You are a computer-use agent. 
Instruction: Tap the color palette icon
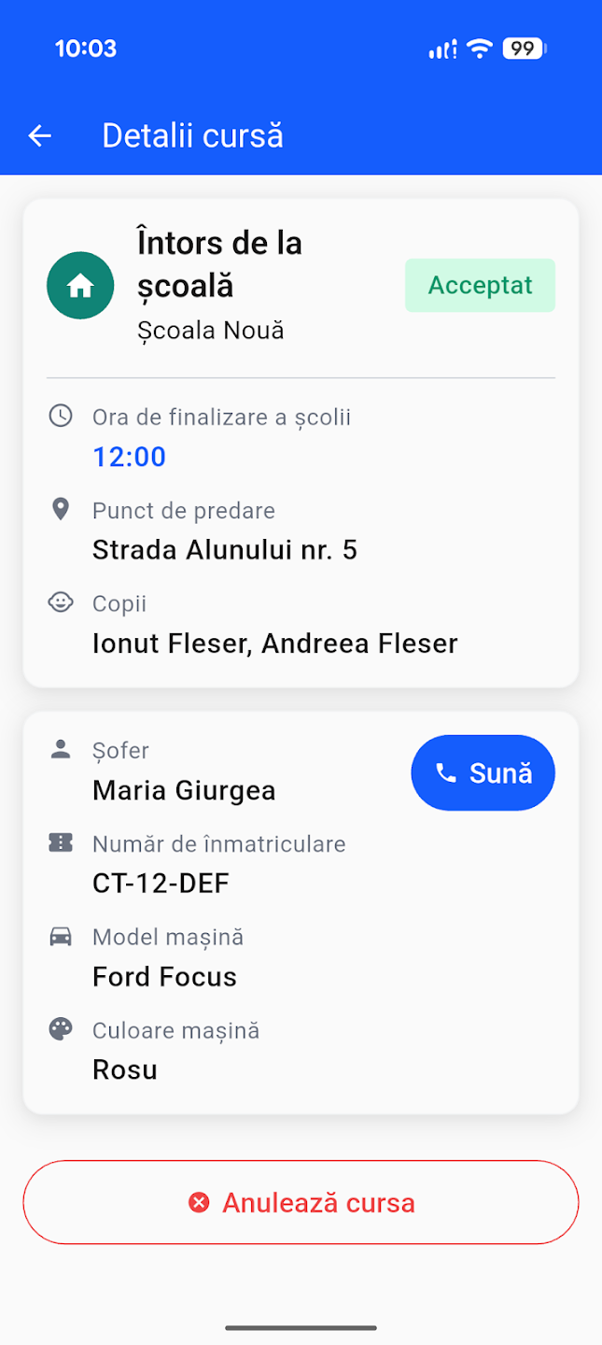pyautogui.click(x=61, y=1029)
